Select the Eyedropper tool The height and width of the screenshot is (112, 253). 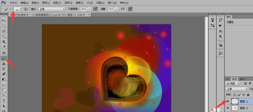4,47
